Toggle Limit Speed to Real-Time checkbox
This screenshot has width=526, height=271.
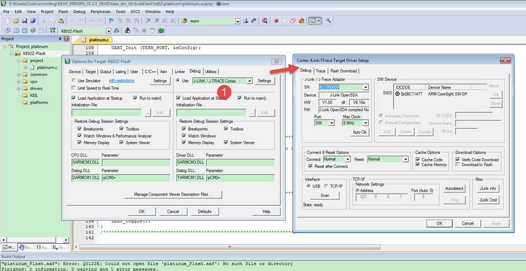pos(74,88)
